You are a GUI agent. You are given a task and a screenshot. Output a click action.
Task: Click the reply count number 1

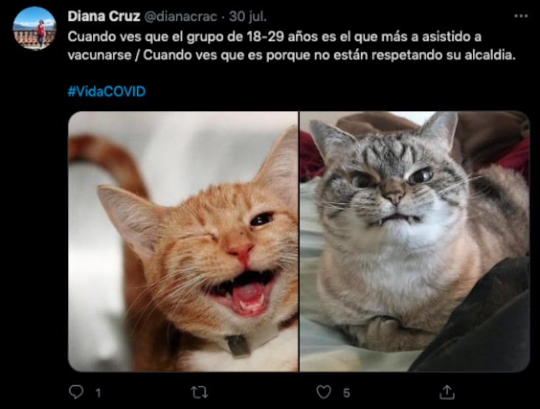[x=98, y=393]
